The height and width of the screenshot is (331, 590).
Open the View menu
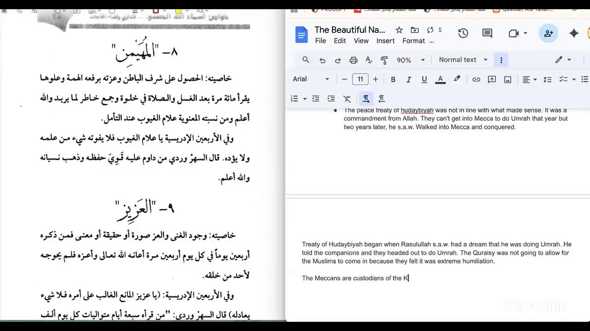point(361,41)
